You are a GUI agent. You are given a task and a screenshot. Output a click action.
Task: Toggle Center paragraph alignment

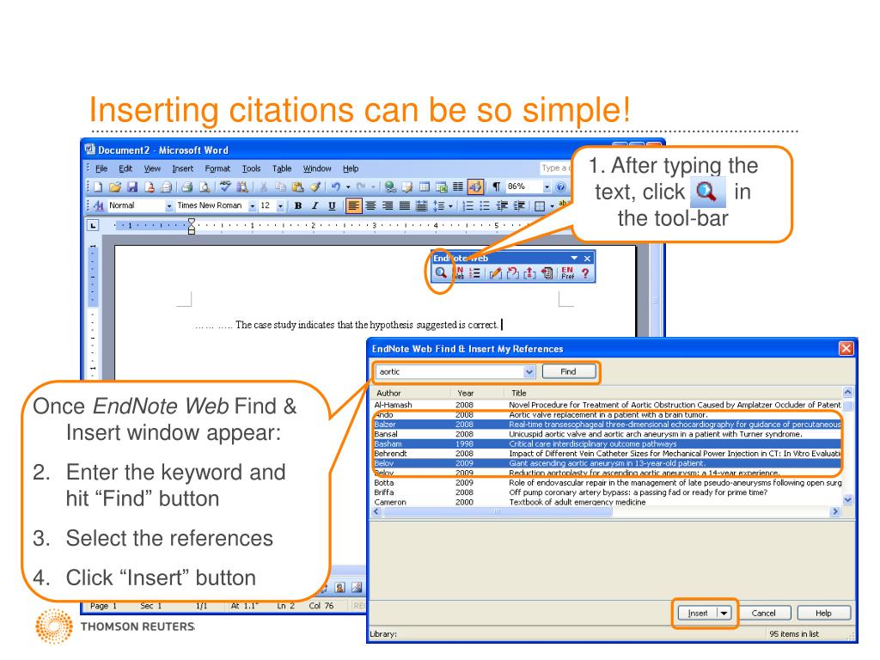point(370,206)
